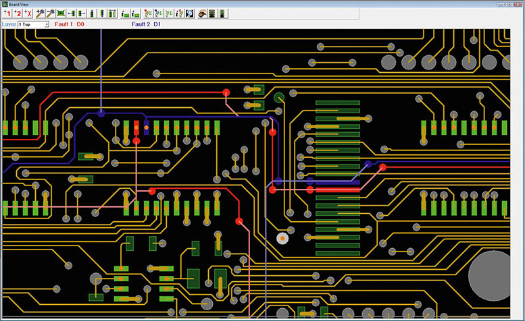Click the hand pointing tool icon
Viewport: 525px width, 321px height.
point(202,13)
